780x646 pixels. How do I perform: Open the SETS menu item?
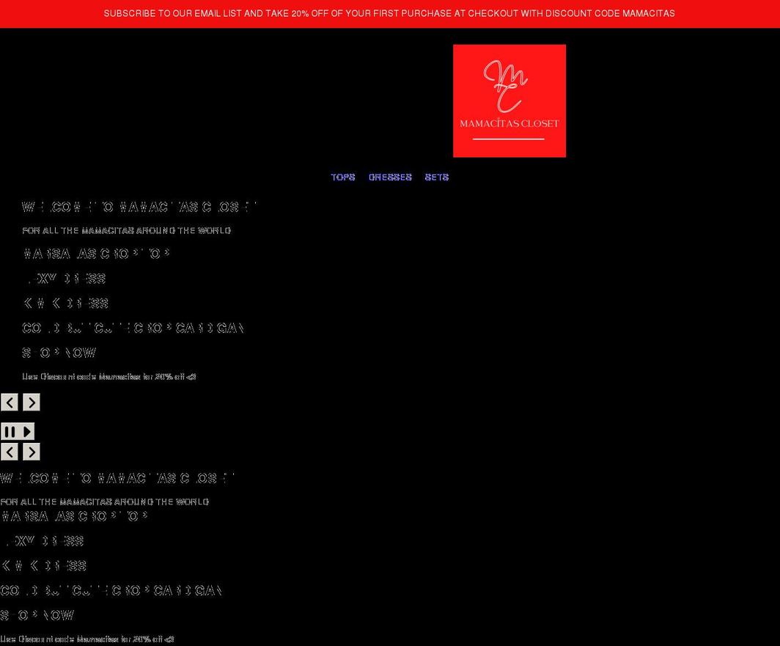pyautogui.click(x=436, y=177)
